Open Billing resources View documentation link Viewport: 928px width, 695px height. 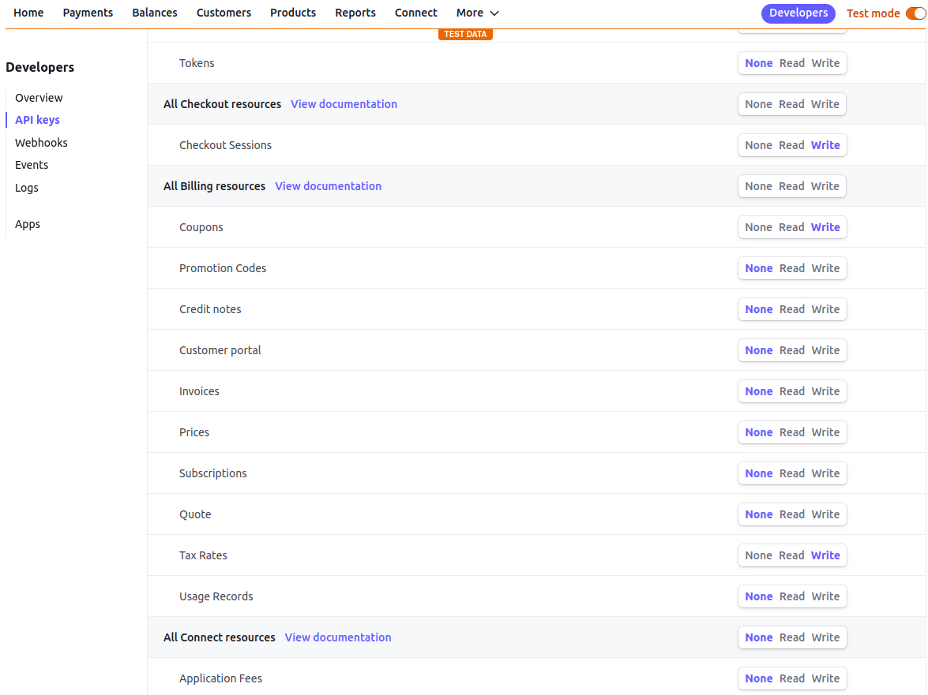click(328, 186)
